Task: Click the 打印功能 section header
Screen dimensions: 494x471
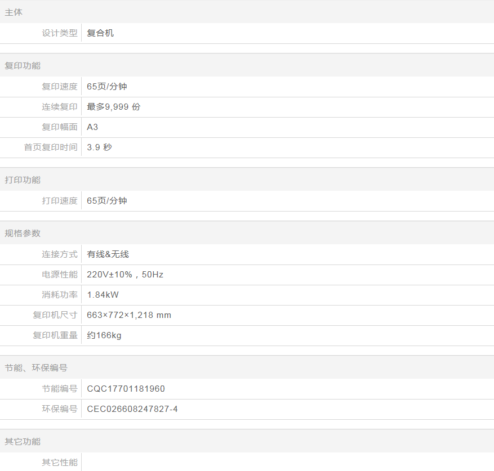Action: coord(23,180)
